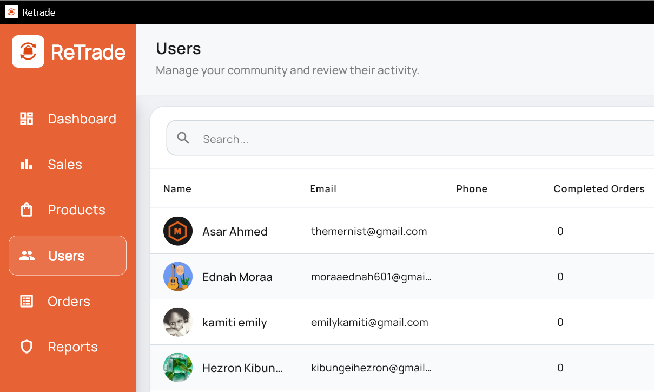This screenshot has height=392, width=654.
Task: Sort users by the Name column
Action: pos(177,188)
